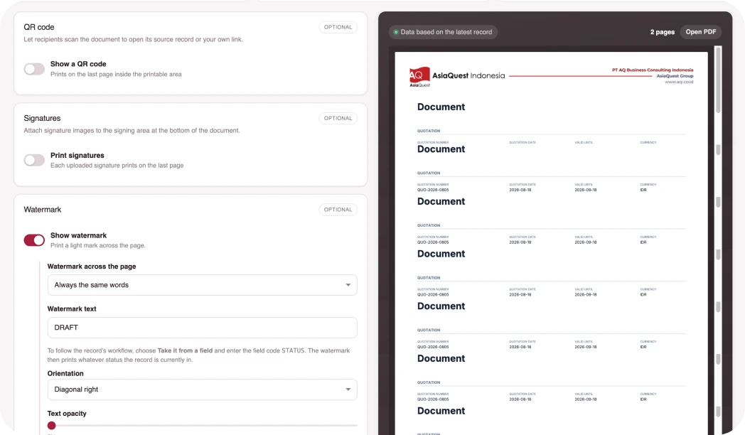Click the Text opacity slider handle
The width and height of the screenshot is (745, 435).
tap(51, 426)
